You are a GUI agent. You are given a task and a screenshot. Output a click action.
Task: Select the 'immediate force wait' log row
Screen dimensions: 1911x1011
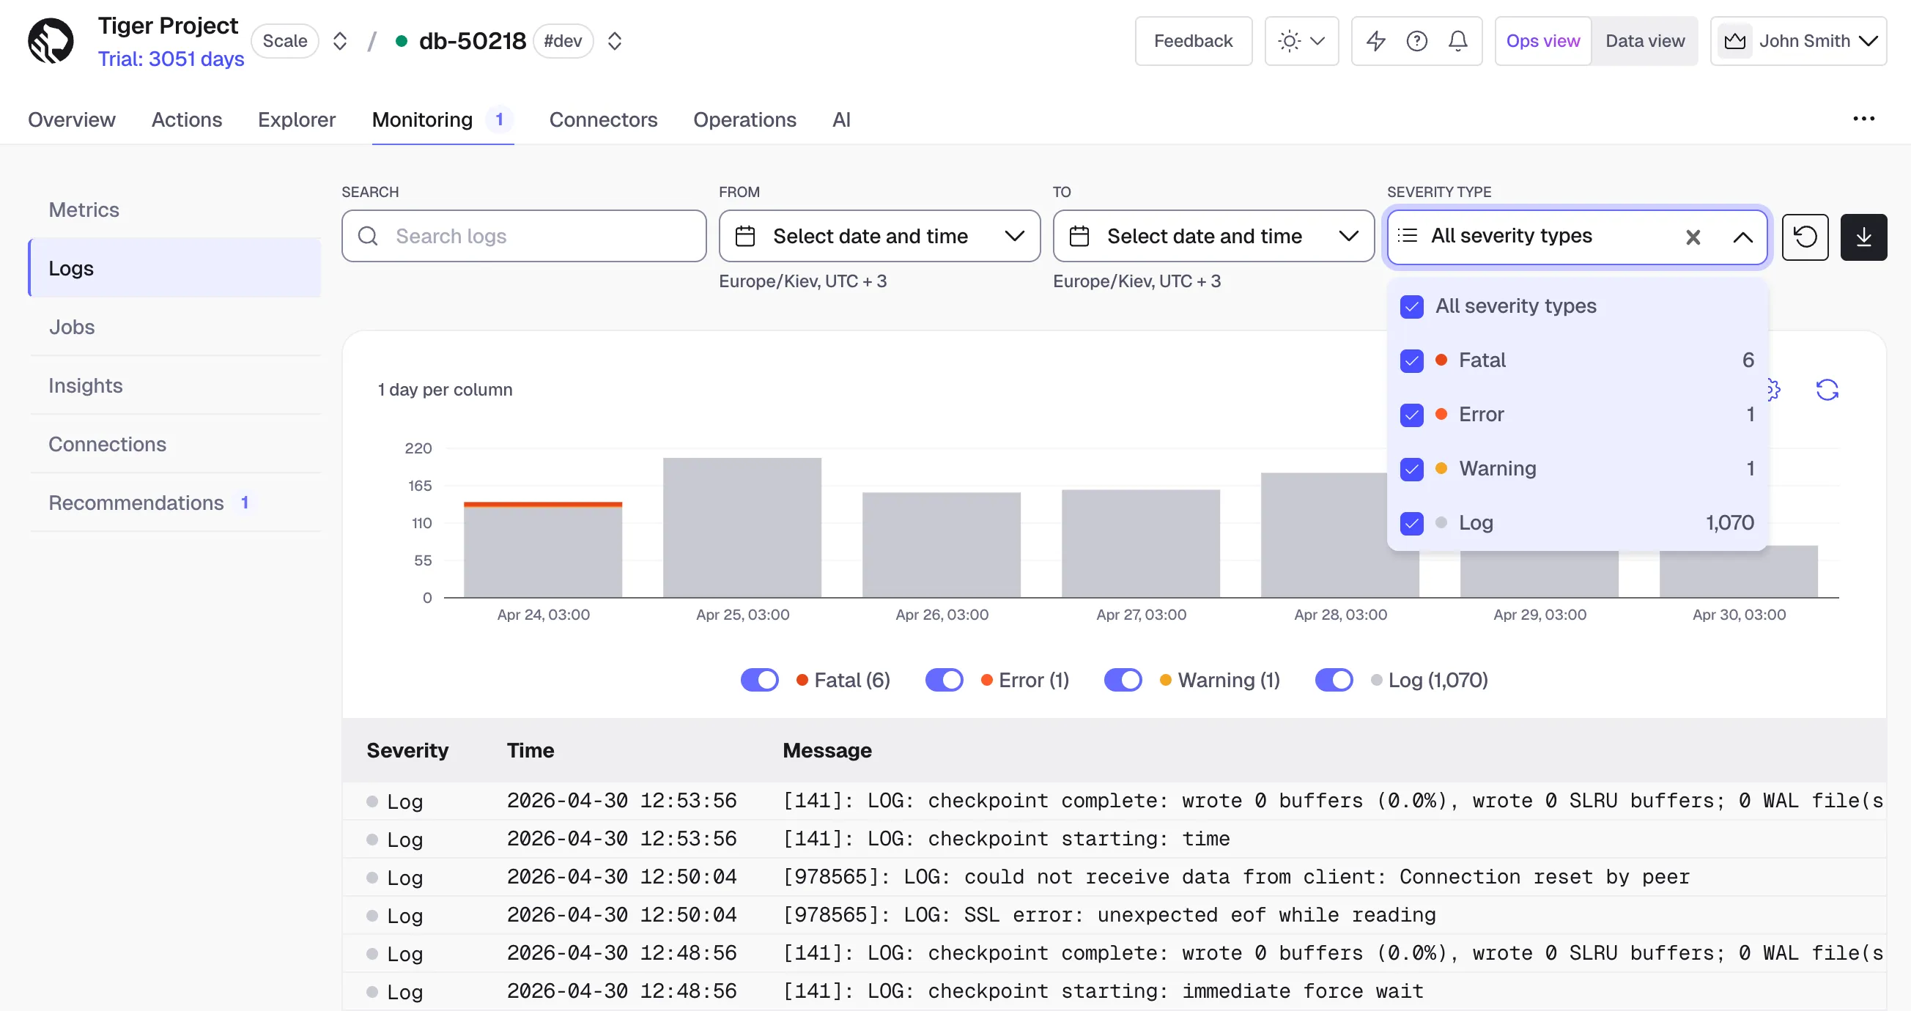[1114, 991]
